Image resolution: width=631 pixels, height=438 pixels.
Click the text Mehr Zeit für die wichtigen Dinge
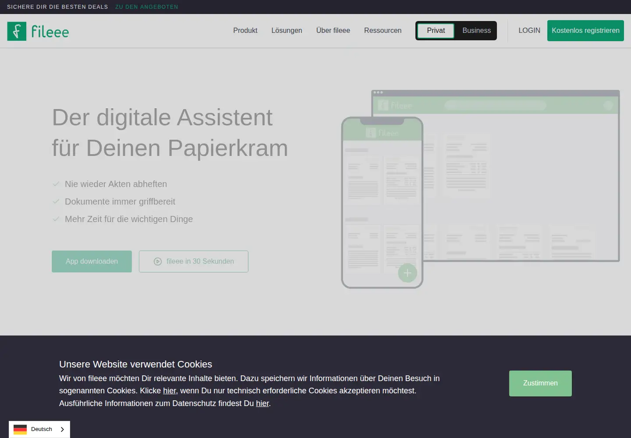coord(129,219)
